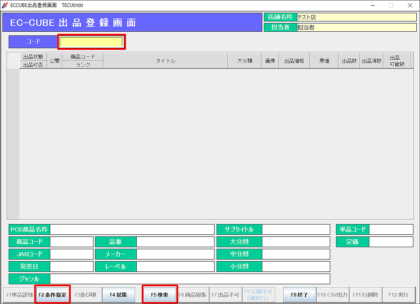Click the ECCUBE app icon in title bar

[x=5, y=5]
